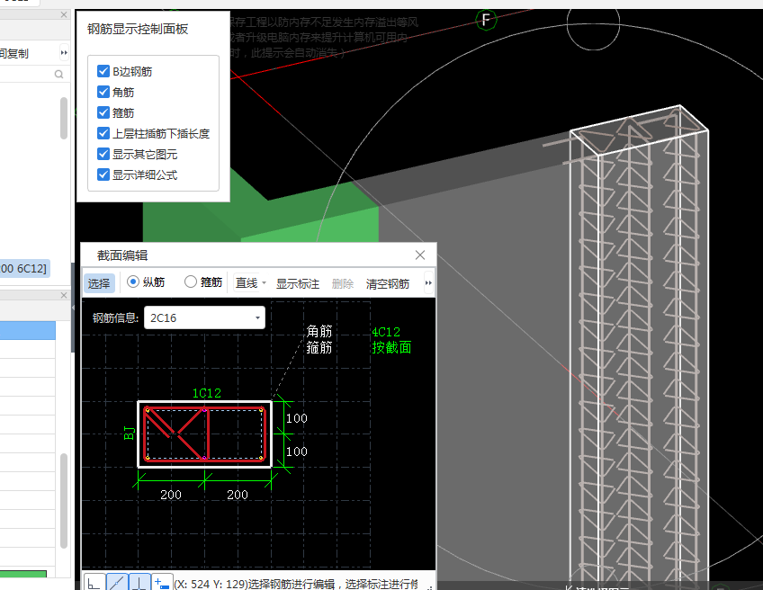Click the 选择 button in section editor
The height and width of the screenshot is (590, 763).
click(99, 283)
